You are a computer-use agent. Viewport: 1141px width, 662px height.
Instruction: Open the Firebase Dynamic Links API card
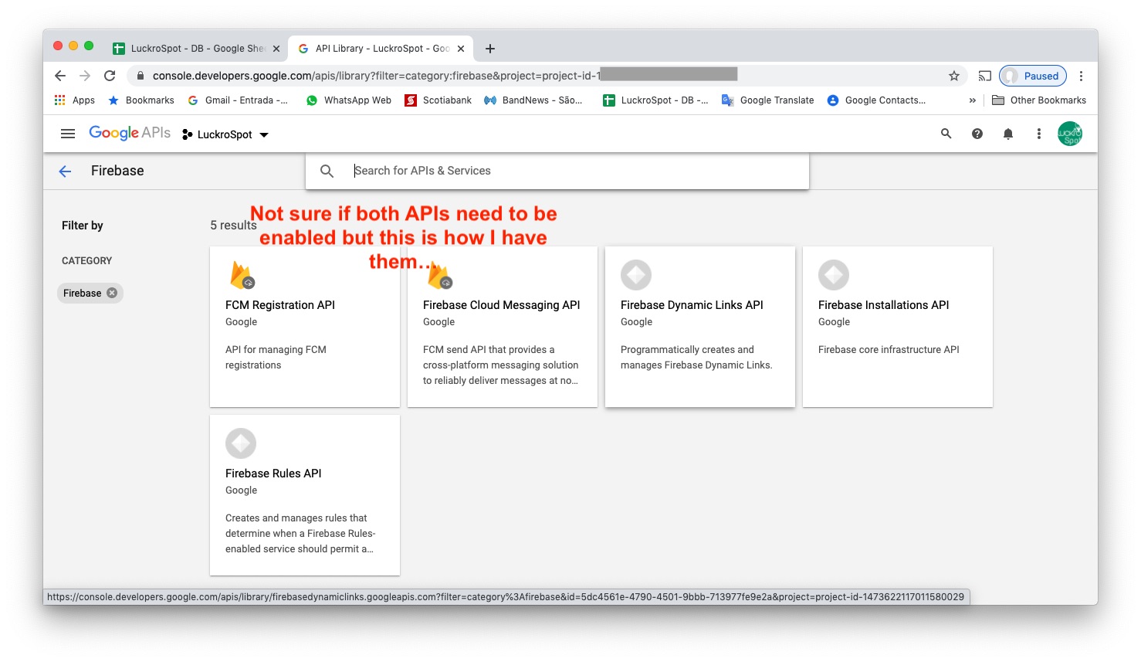pos(699,326)
